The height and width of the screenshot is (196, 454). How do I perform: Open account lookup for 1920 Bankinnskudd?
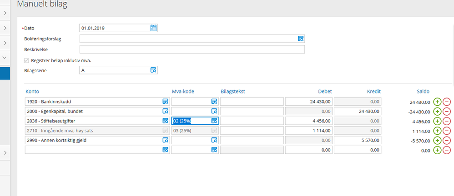165,102
